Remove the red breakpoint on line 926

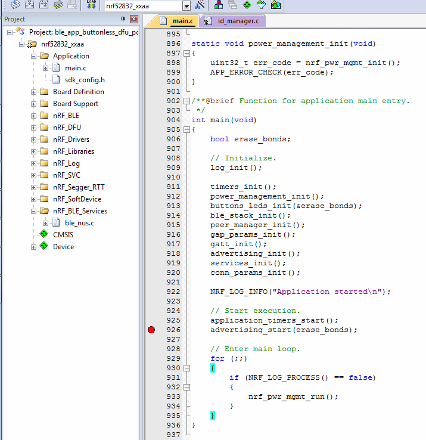151,330
